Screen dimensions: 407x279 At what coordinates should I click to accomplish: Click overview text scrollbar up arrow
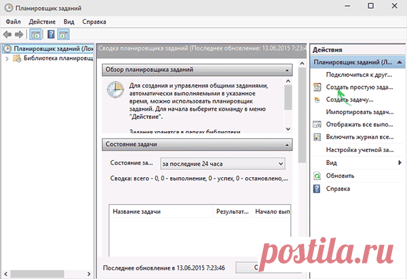pyautogui.click(x=288, y=81)
